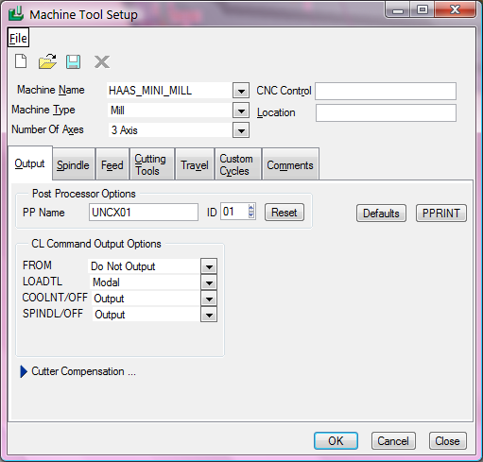Close the window with title bar X
The height and width of the screenshot is (462, 483).
click(455, 10)
